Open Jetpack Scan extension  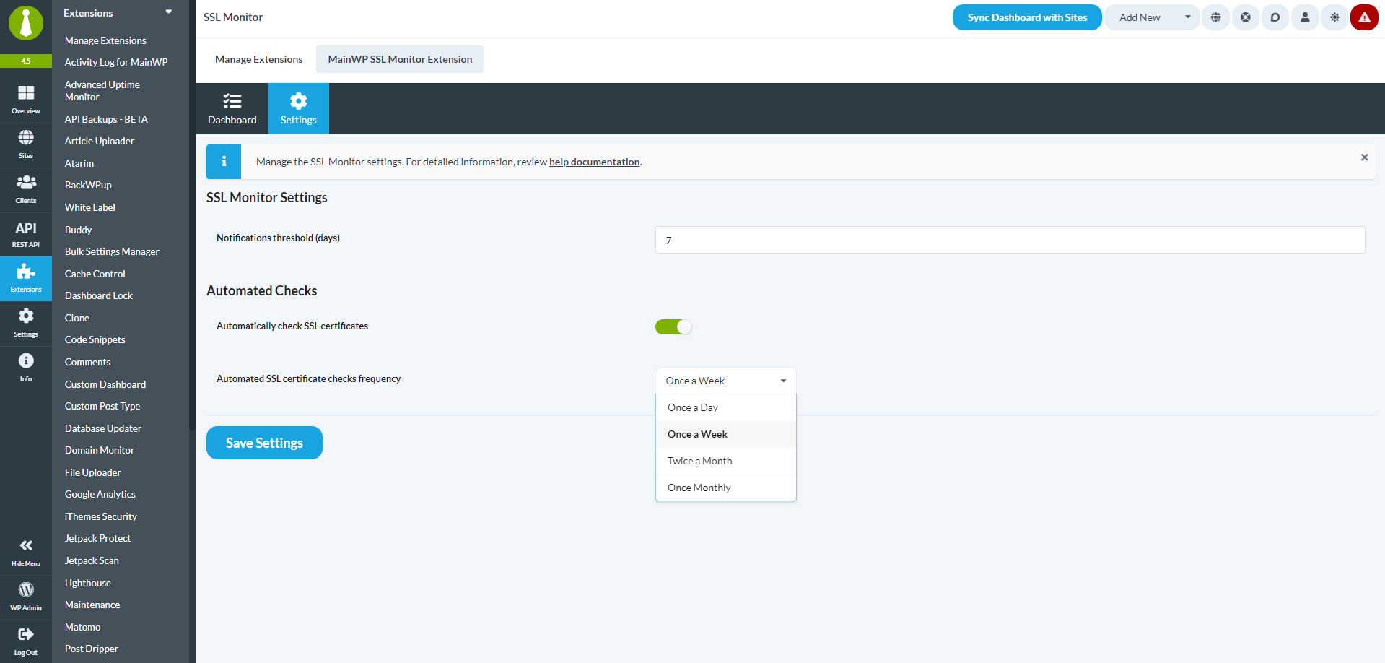click(92, 560)
